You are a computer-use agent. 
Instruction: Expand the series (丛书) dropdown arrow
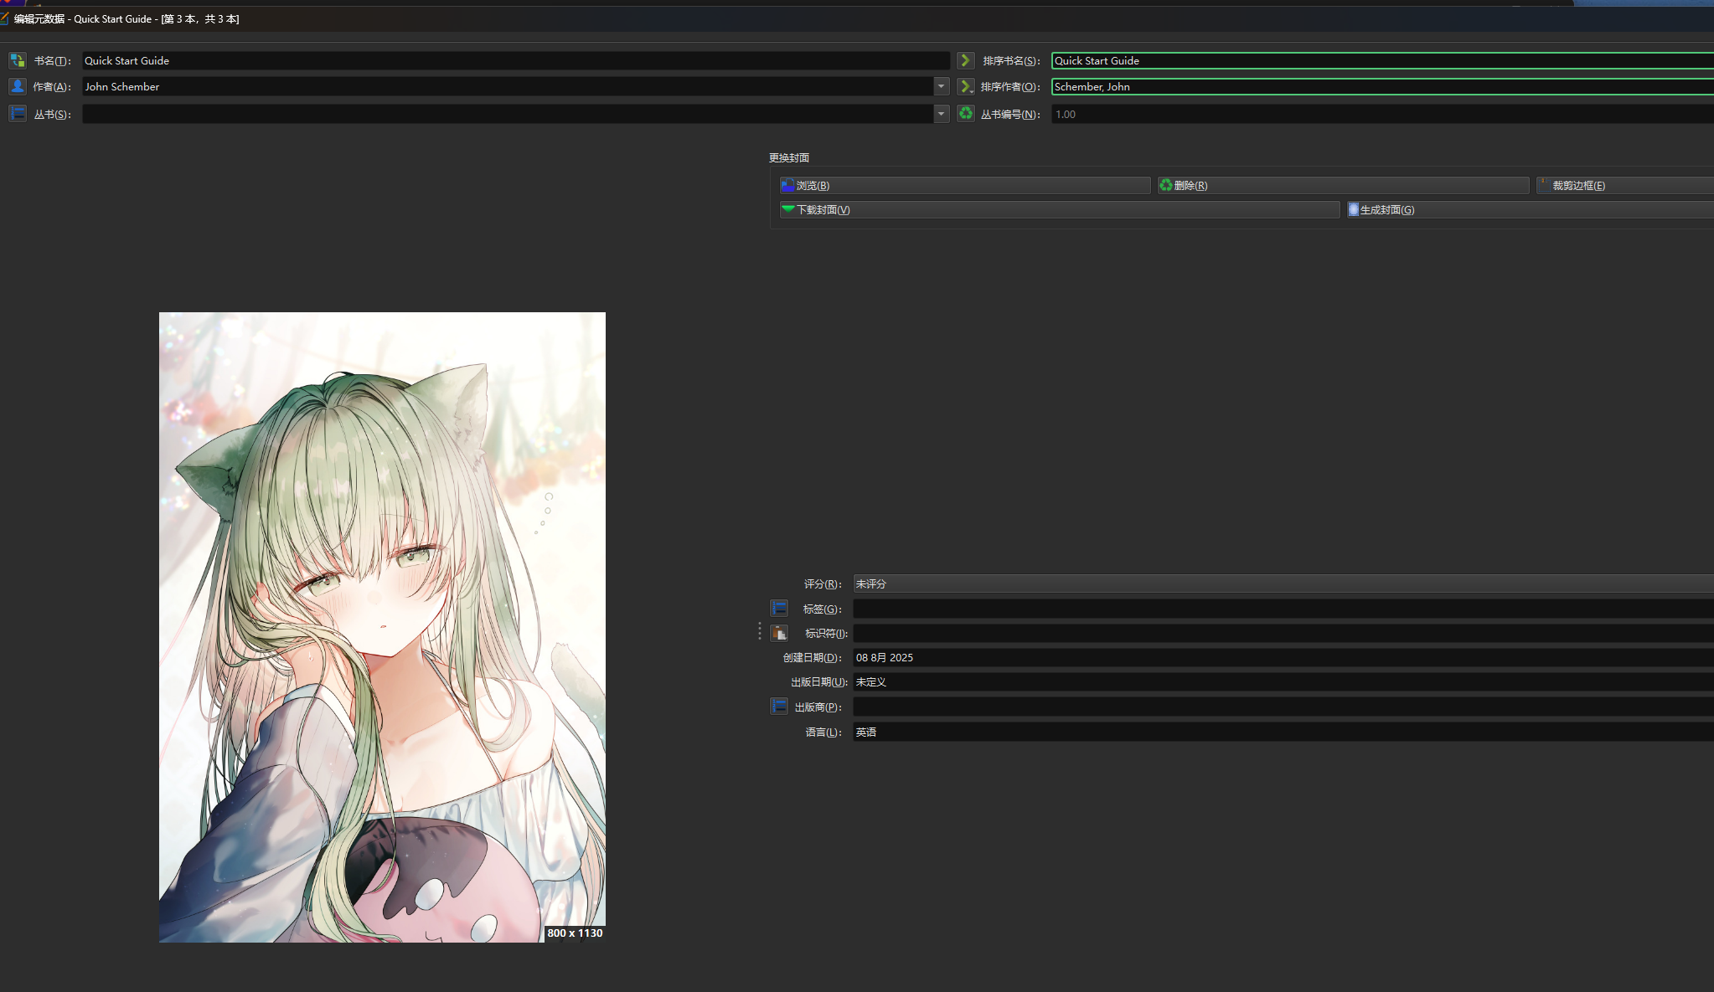pos(941,114)
